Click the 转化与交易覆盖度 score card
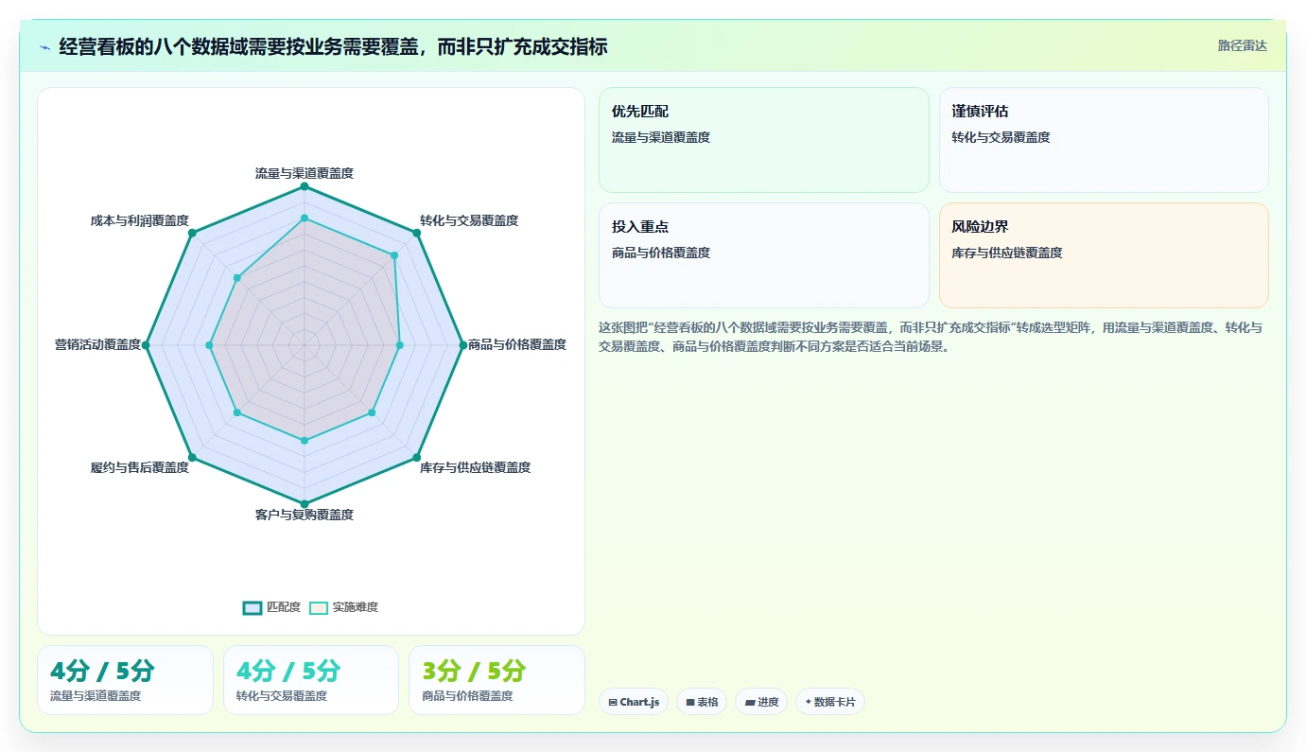This screenshot has width=1306, height=752. point(311,680)
